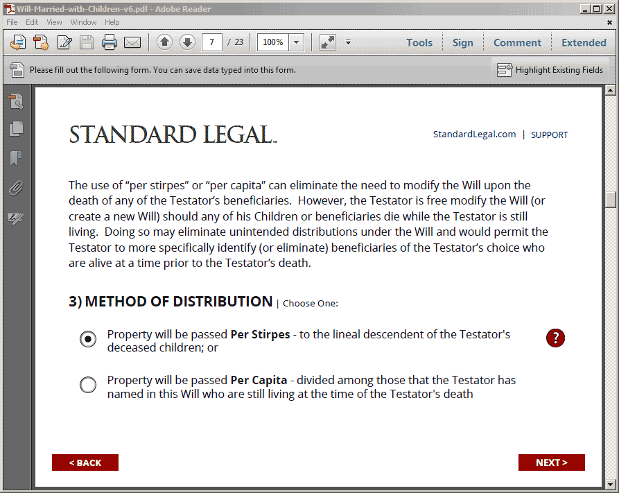Click the edit/sign document toolbar icon
The height and width of the screenshot is (493, 619).
pyautogui.click(x=64, y=42)
